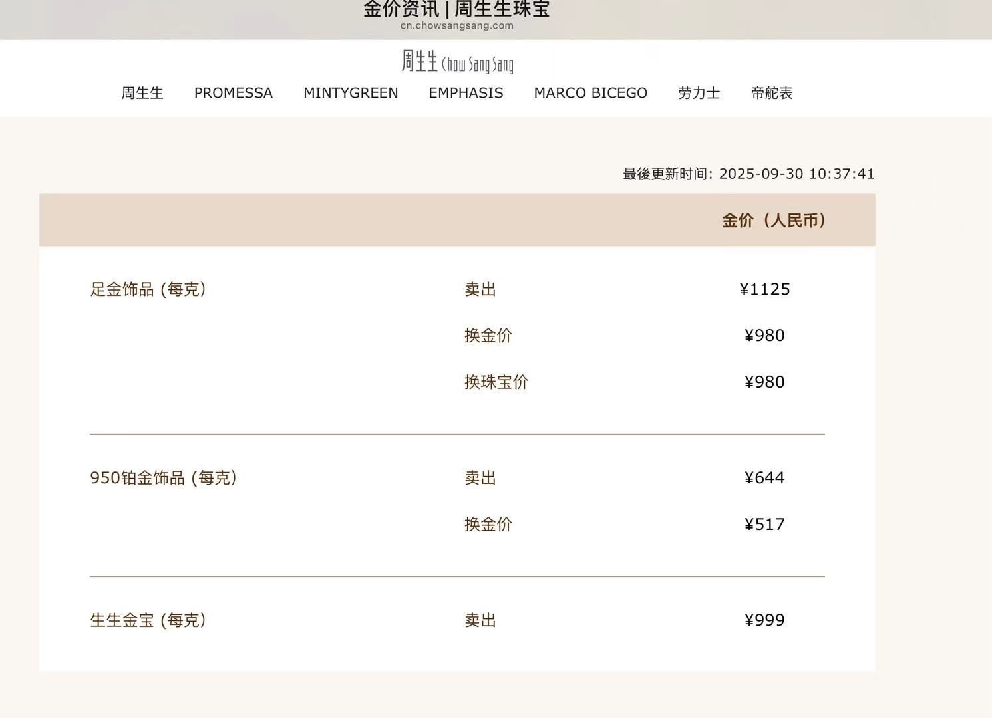The width and height of the screenshot is (992, 718).
Task: Open MARCO BICEGO in the navigation
Action: pyautogui.click(x=591, y=93)
